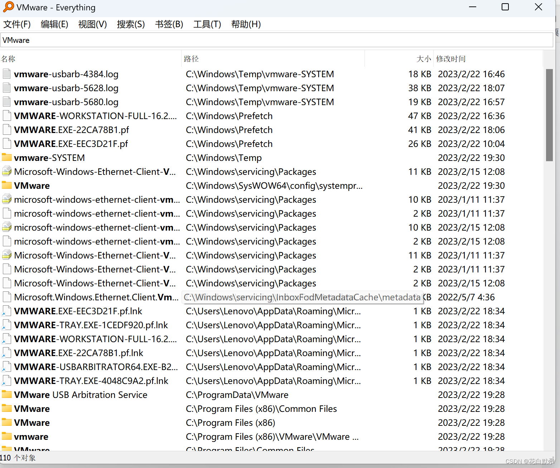This screenshot has height=468, width=560.
Task: Open the VMware USB Arbitration Service folder icon
Action: coord(6,394)
